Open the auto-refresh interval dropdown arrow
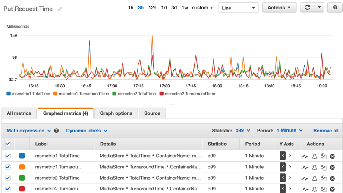 tap(319, 8)
